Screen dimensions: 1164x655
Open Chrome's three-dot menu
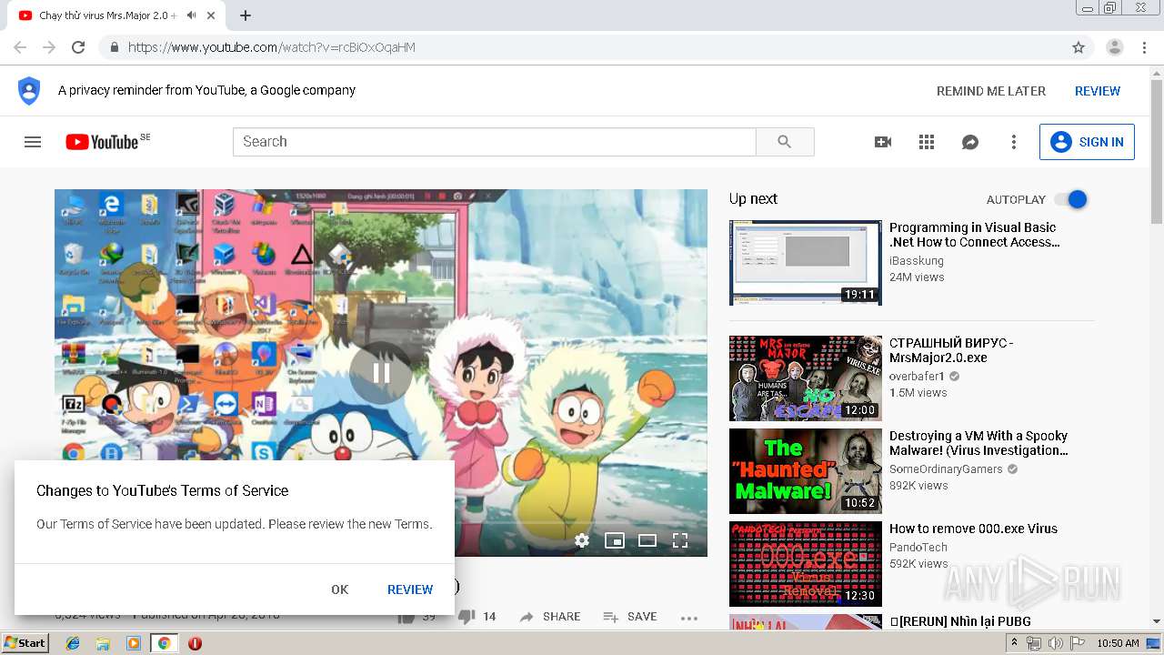(x=1145, y=47)
